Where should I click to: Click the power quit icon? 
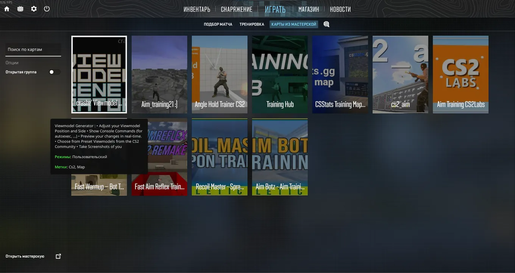tap(47, 9)
